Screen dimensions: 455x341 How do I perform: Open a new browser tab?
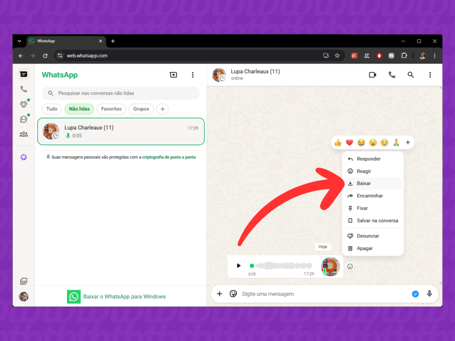click(113, 41)
